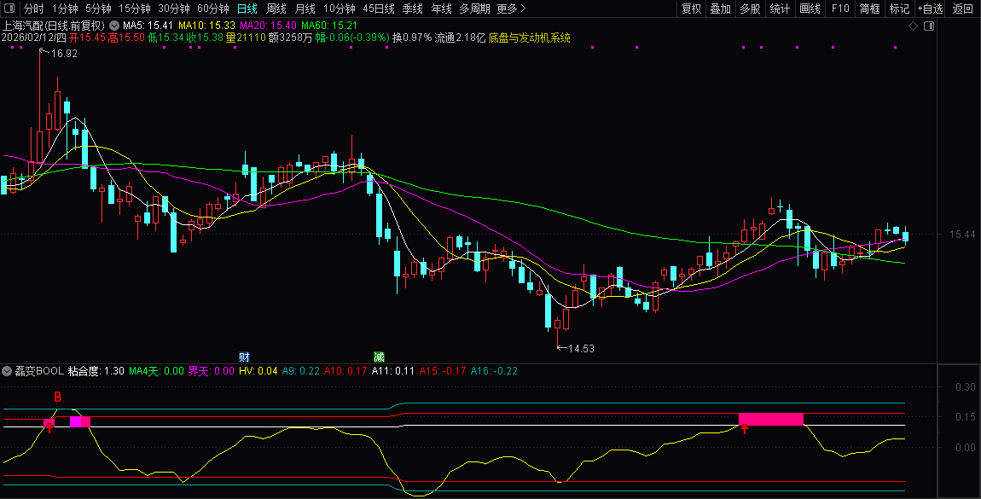This screenshot has width=981, height=499.
Task: Select the 60分钟 period tab
Action: point(212,9)
